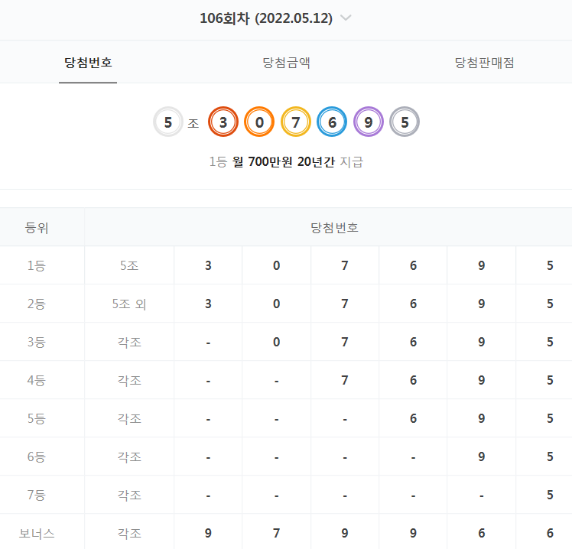Open the 106회차 round selector dropdown
This screenshot has width=572, height=549.
275,18
